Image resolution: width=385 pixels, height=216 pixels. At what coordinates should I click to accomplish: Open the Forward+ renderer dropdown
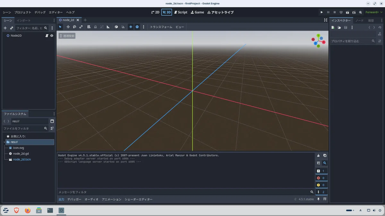click(373, 12)
